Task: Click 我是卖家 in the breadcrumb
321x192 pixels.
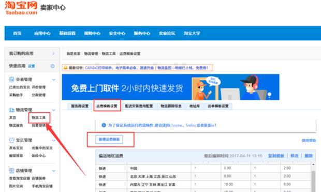Action: (74, 54)
